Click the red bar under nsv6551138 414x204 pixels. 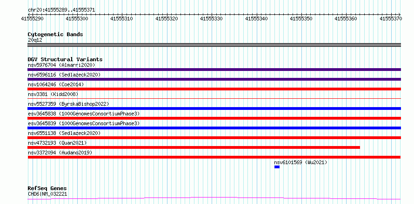pos(214,138)
